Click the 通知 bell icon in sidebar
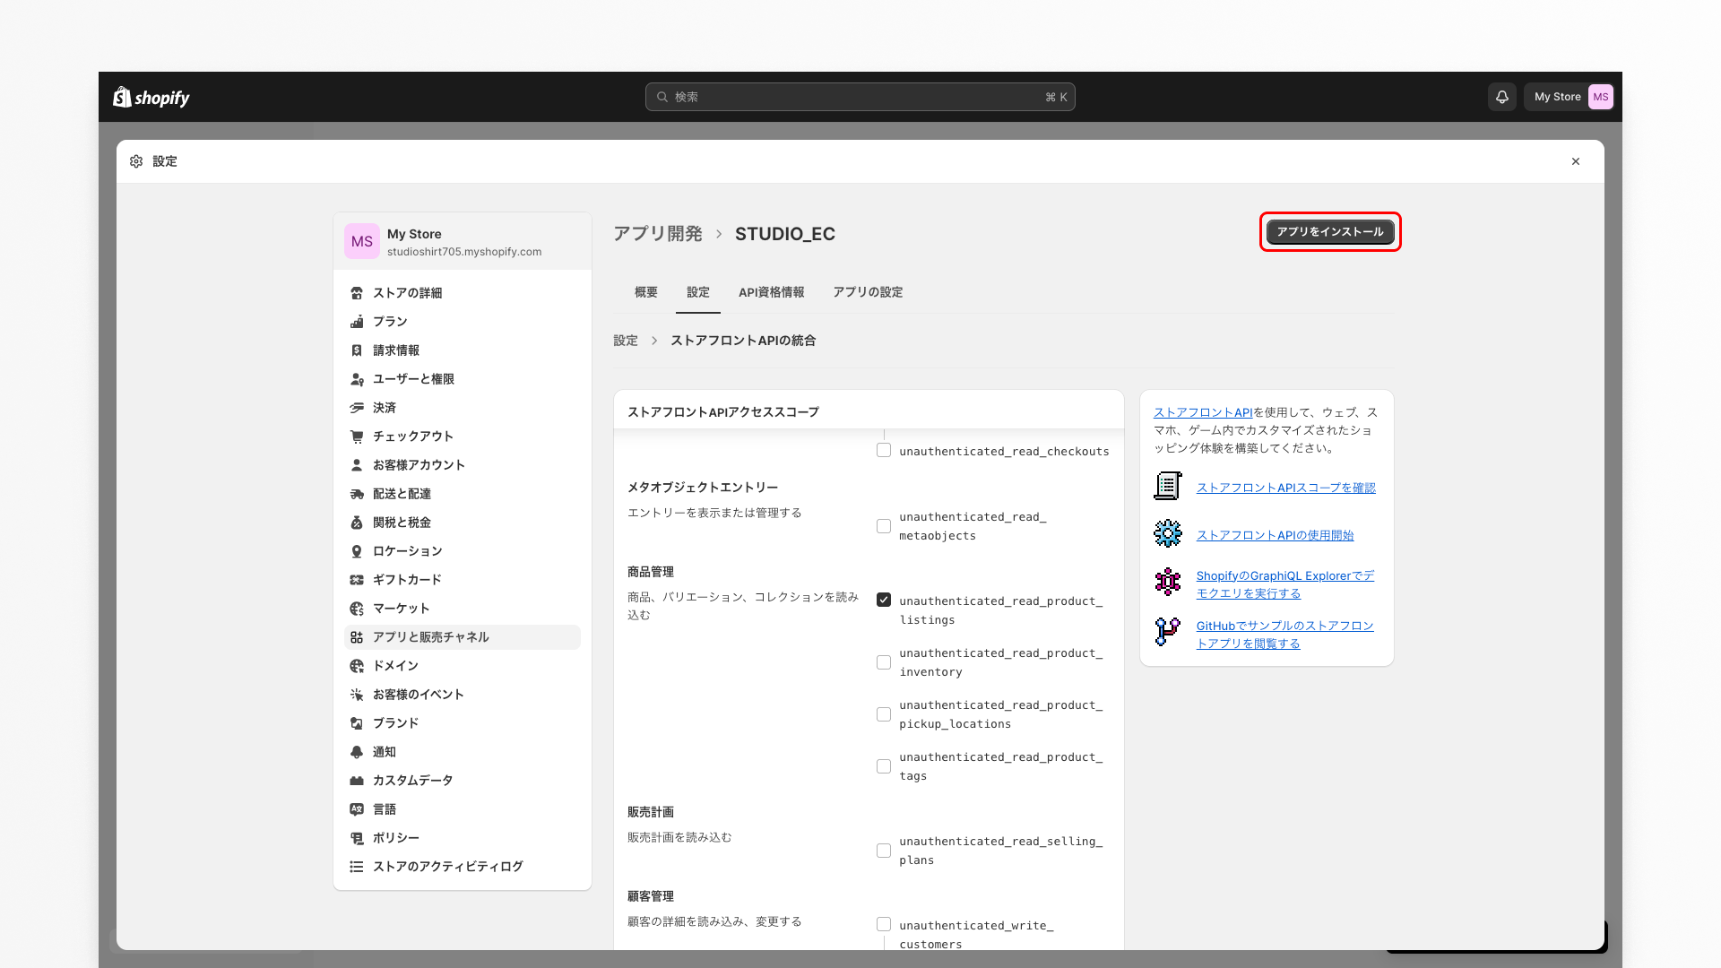Screen dimensions: 1721x968 (357, 752)
